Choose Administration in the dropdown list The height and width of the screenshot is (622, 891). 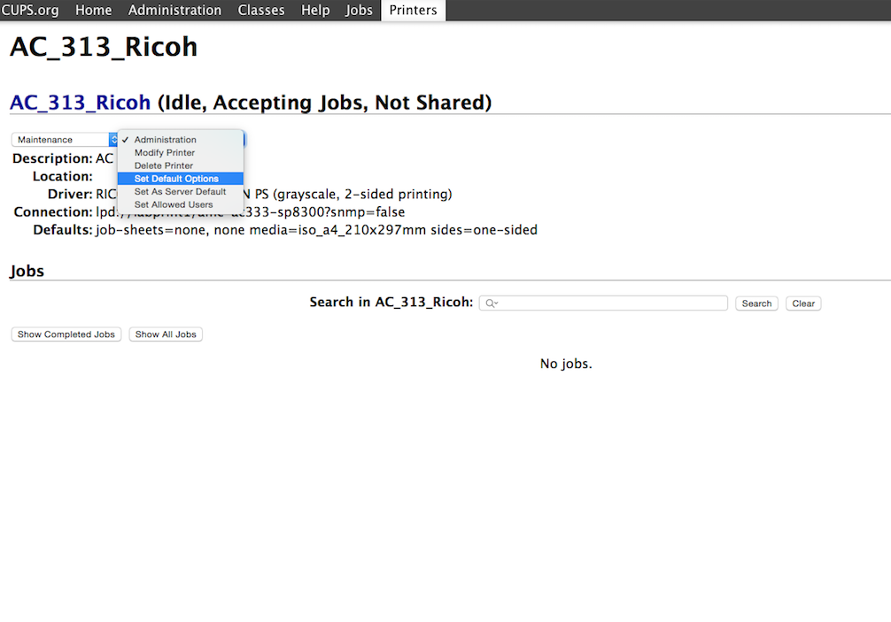(x=180, y=140)
